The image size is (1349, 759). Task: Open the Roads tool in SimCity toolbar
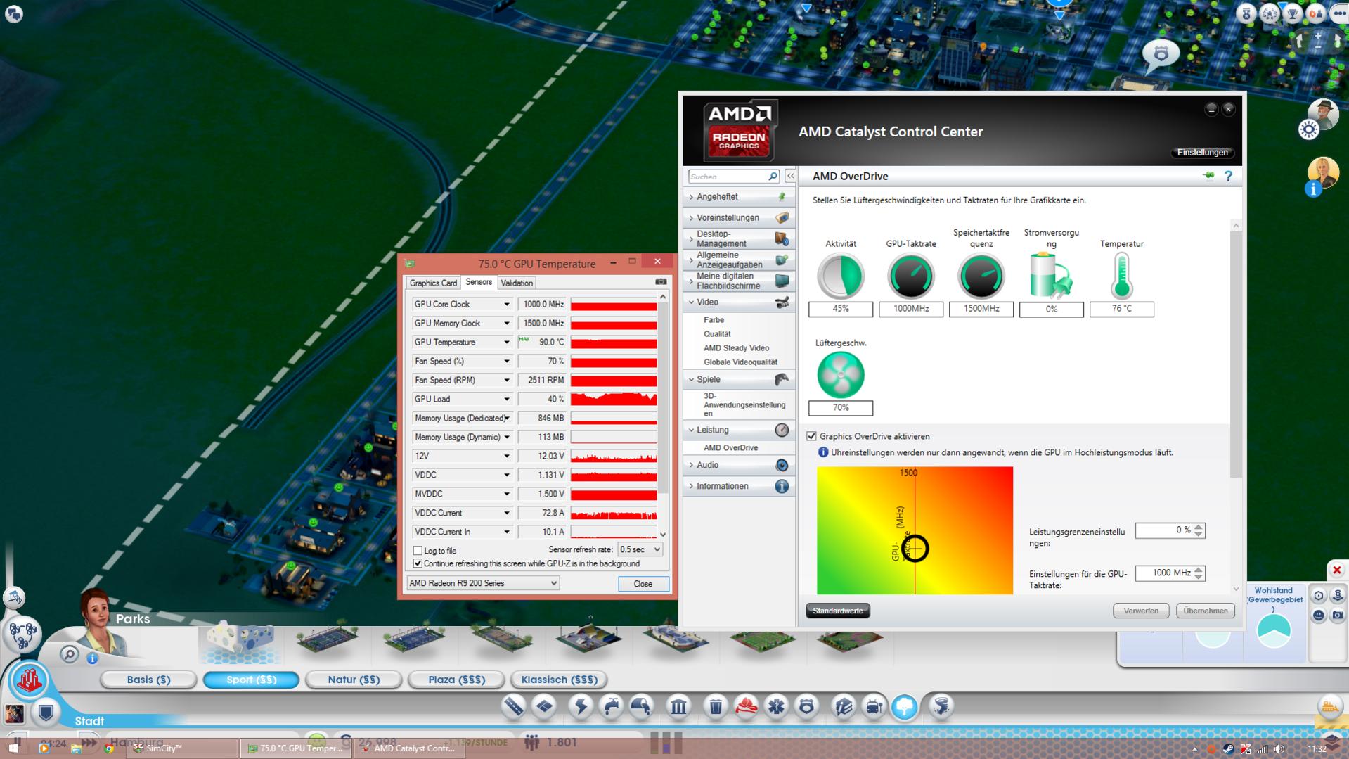[x=515, y=706]
